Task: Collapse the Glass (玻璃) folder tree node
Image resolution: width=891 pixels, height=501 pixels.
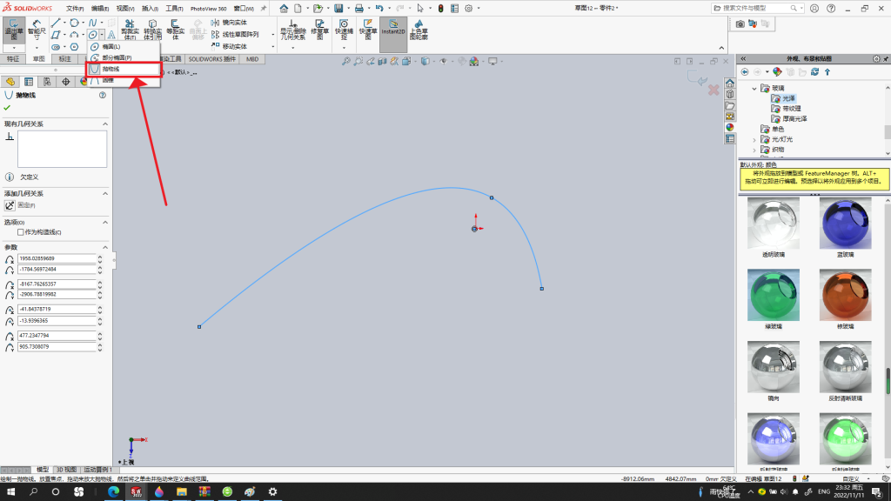Action: tap(754, 89)
